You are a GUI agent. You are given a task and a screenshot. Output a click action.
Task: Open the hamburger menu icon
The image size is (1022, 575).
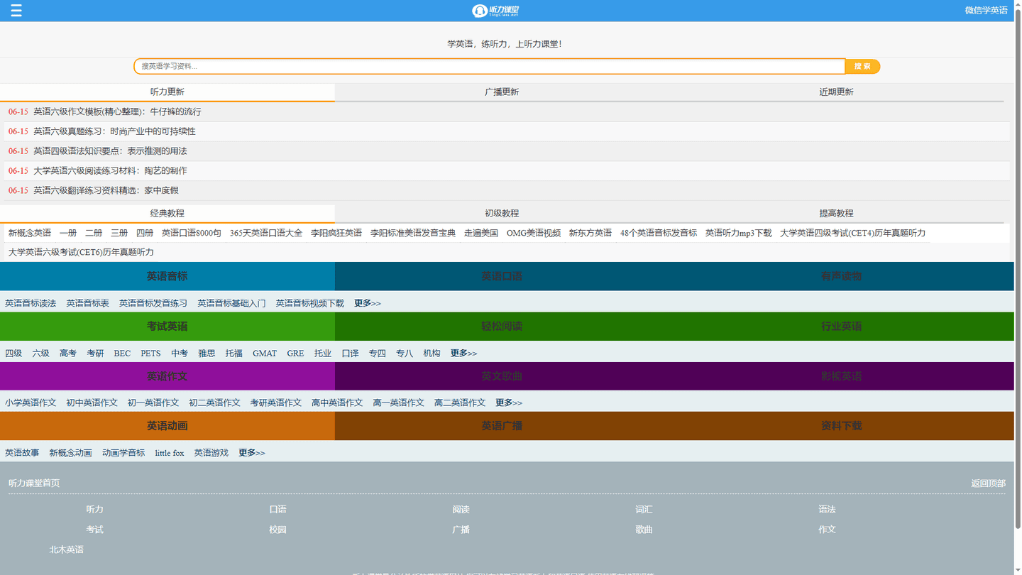point(16,11)
